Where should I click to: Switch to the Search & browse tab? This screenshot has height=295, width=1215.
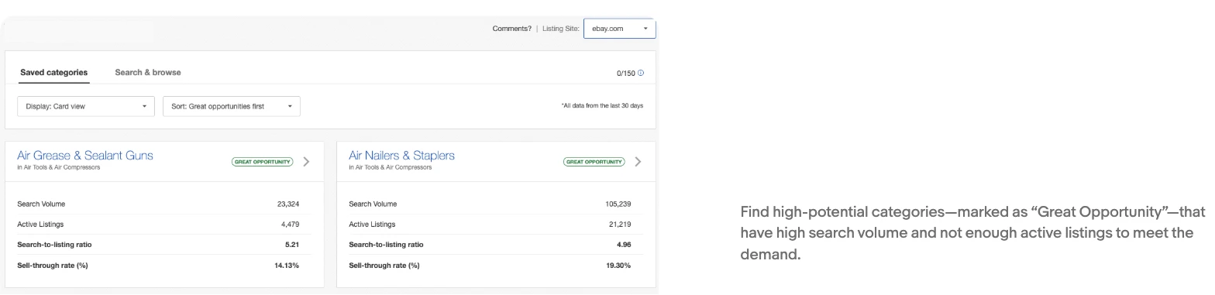148,72
